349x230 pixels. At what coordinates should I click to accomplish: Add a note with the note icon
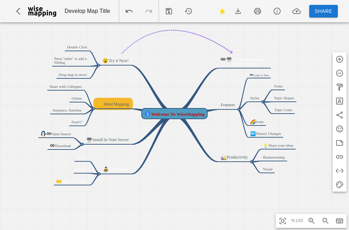tap(340, 143)
